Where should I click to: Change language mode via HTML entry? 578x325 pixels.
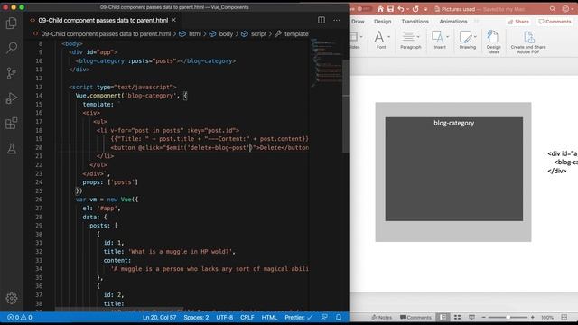269,317
